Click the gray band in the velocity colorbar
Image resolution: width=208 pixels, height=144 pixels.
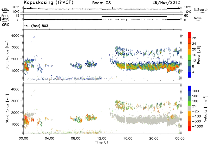point(190,108)
